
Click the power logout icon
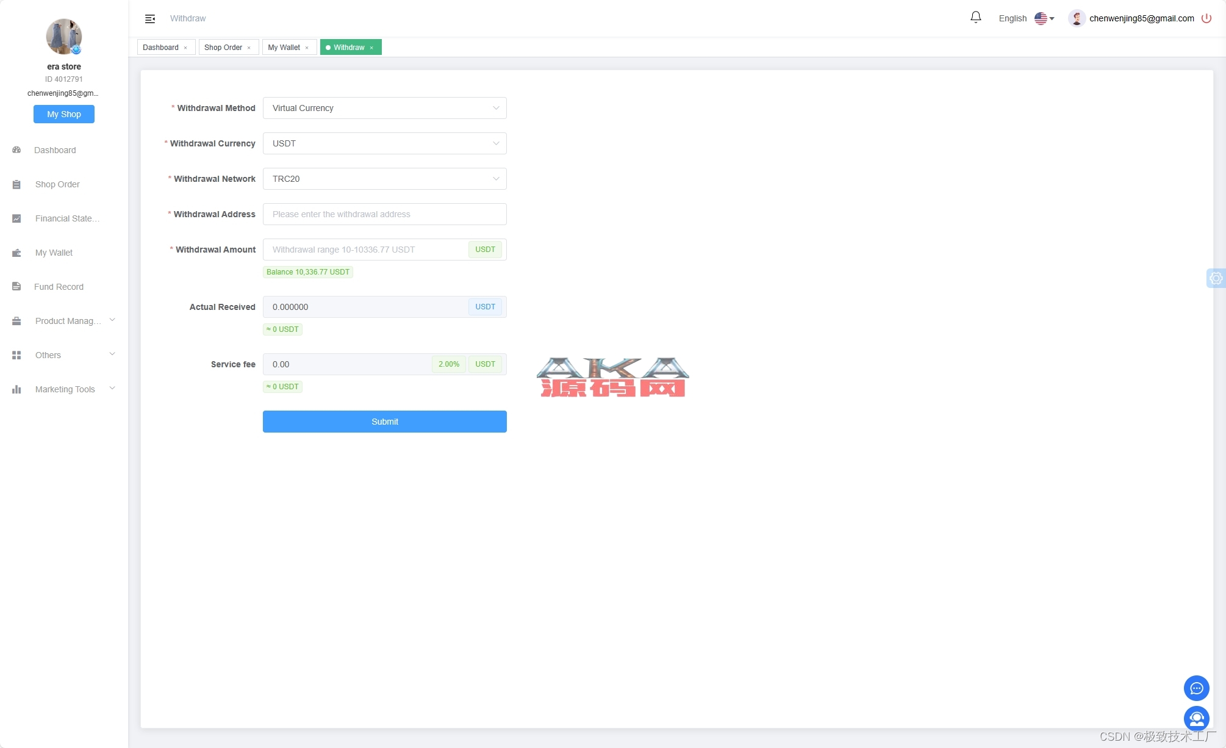1206,18
